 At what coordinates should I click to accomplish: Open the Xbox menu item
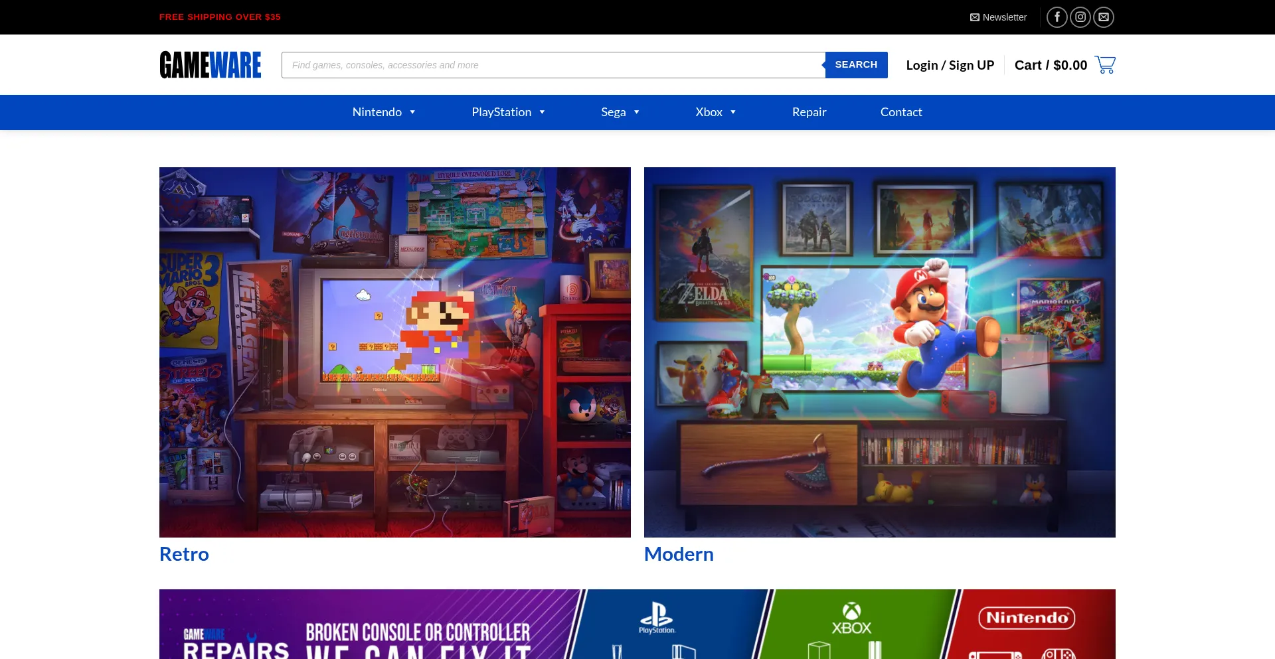(x=709, y=112)
